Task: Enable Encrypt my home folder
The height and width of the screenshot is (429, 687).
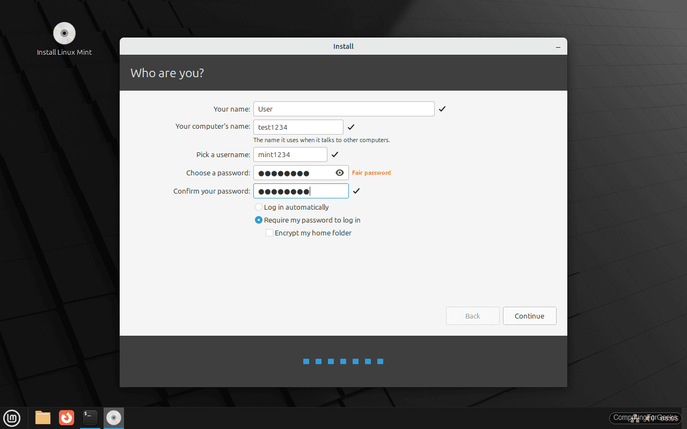Action: (269, 233)
